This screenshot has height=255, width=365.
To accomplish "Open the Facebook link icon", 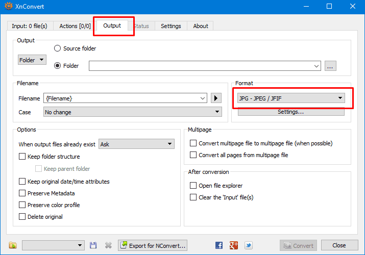I will pyautogui.click(x=219, y=245).
